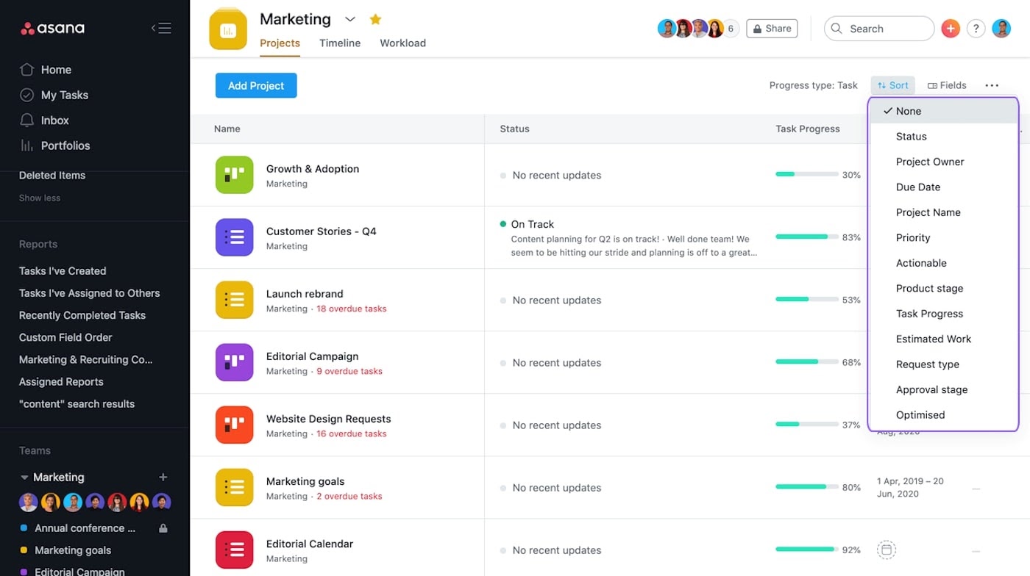Toggle the favorite star for Marketing
This screenshot has height=576, width=1030.
[375, 19]
